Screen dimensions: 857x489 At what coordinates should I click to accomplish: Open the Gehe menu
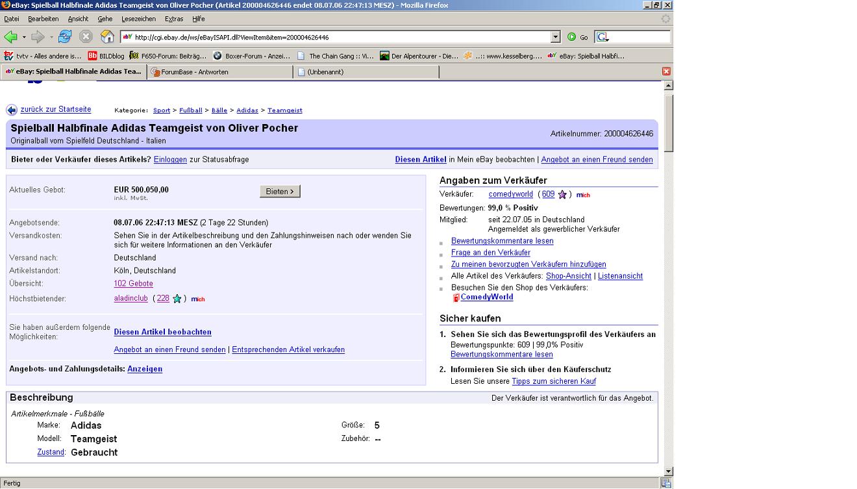tap(105, 19)
